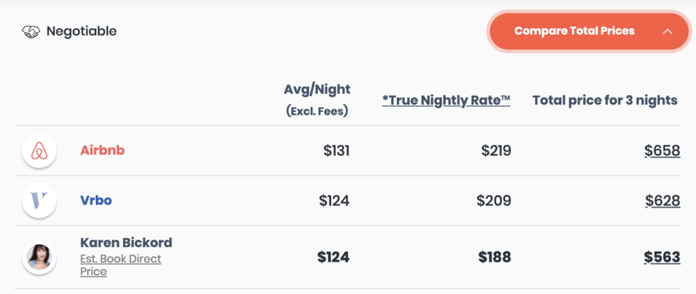Click the Vrbo logo icon
Screen dimensions: 696x294
pyautogui.click(x=39, y=201)
